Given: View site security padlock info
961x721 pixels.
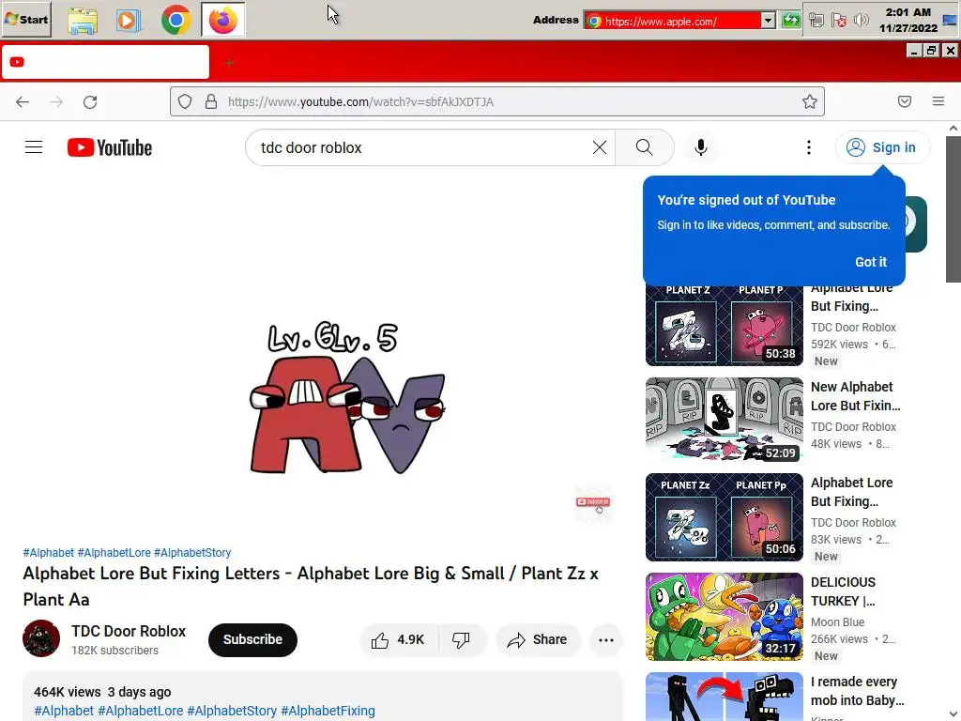Looking at the screenshot, I should [211, 101].
